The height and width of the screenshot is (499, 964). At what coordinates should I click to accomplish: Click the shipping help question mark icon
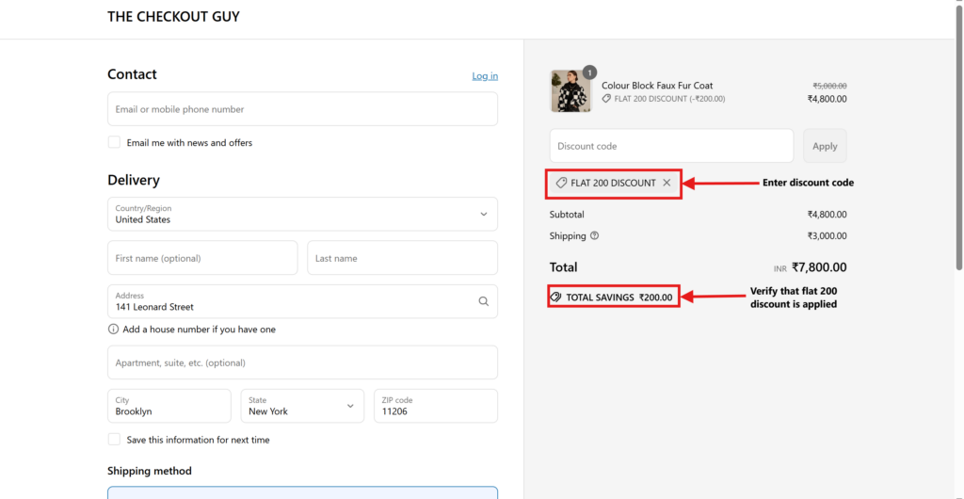click(x=594, y=236)
